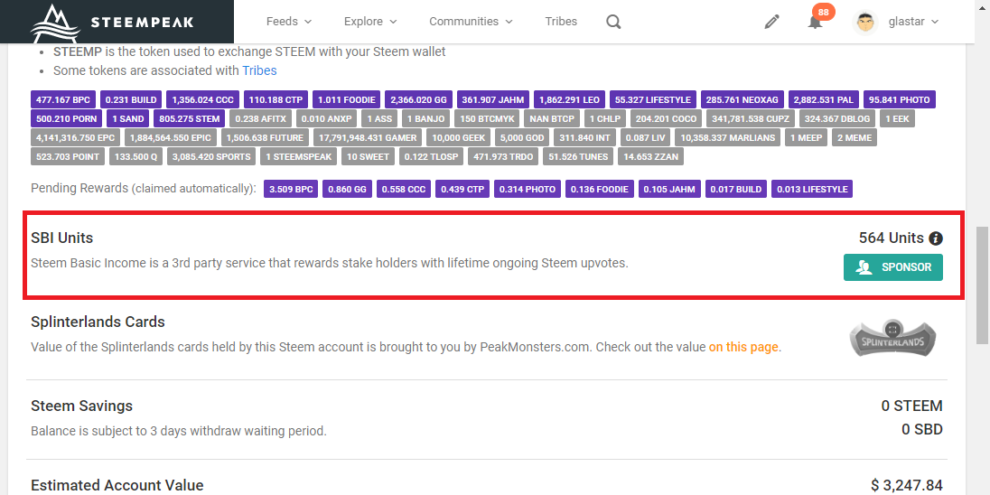The height and width of the screenshot is (495, 990).
Task: Click the 0 STEEM savings balance
Action: point(911,406)
